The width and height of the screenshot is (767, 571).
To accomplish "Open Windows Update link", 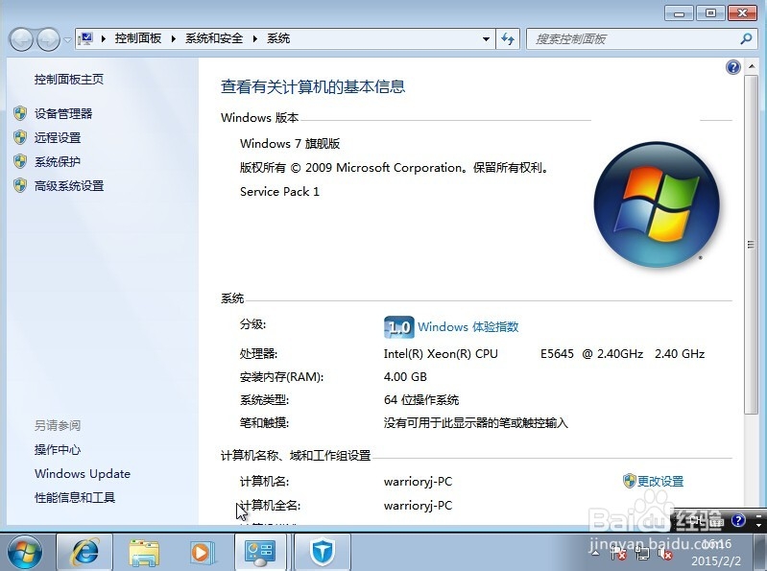I will click(x=83, y=474).
